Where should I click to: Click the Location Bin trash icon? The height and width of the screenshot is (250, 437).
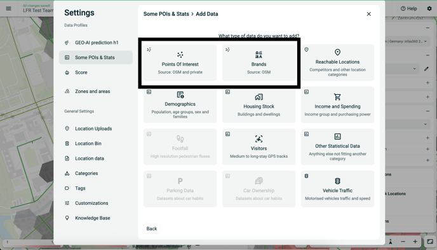pyautogui.click(x=67, y=143)
